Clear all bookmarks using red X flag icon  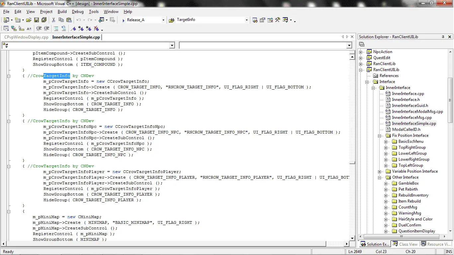pos(96,29)
